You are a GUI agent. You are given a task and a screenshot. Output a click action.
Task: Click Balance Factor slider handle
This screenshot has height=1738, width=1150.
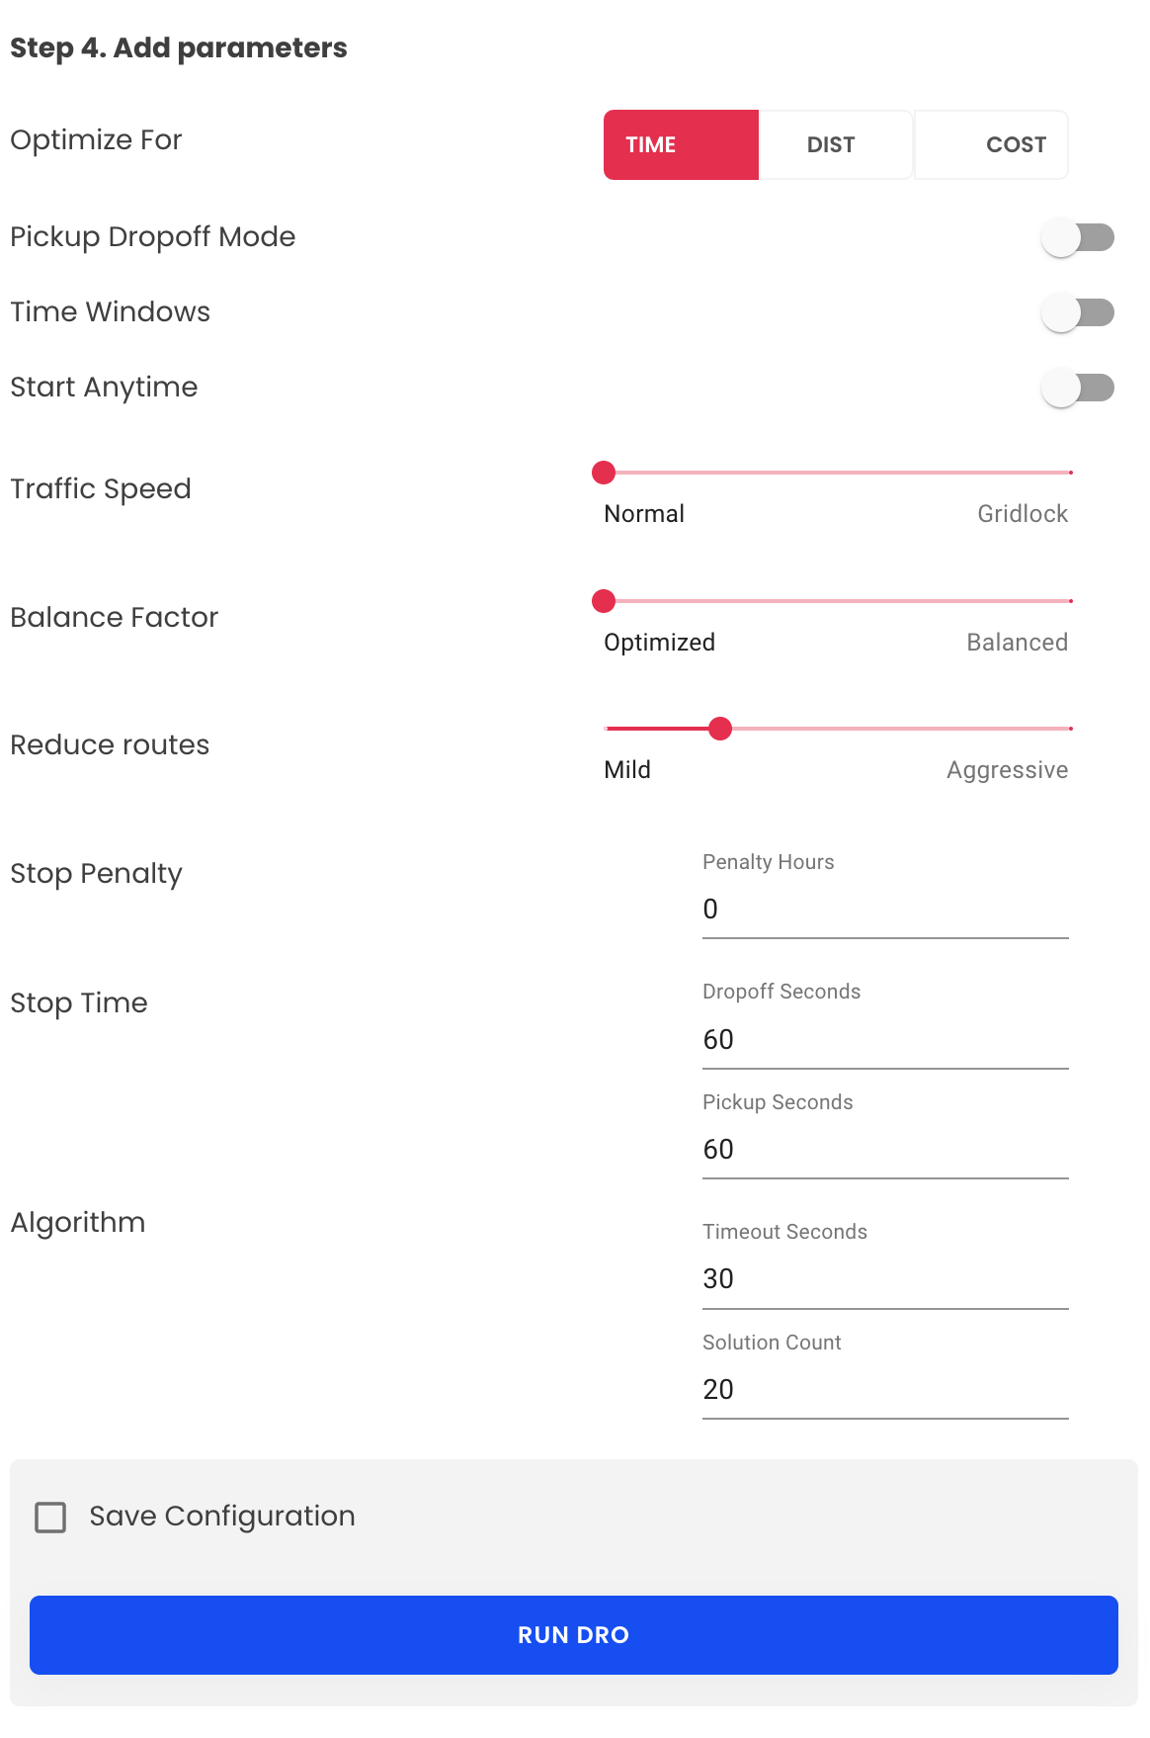604,601
